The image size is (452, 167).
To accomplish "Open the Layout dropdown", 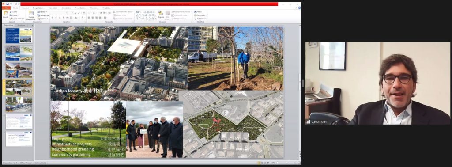I will tap(42, 12).
